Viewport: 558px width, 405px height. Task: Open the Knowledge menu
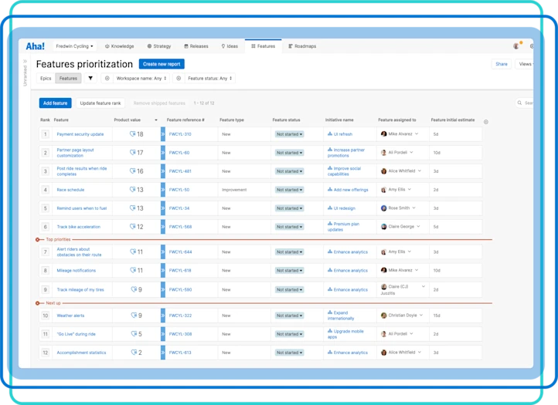click(120, 46)
